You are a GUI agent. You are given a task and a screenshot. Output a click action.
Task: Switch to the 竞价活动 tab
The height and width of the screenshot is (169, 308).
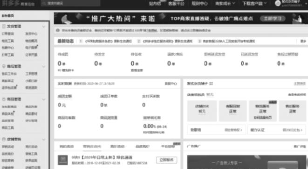coord(117,147)
